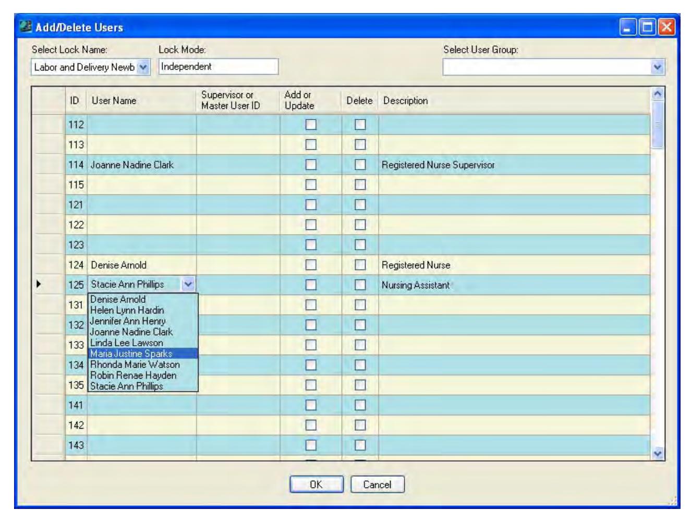691x522 pixels.
Task: Enable Add or Update for Joanne Nadine Clark
Action: [311, 165]
